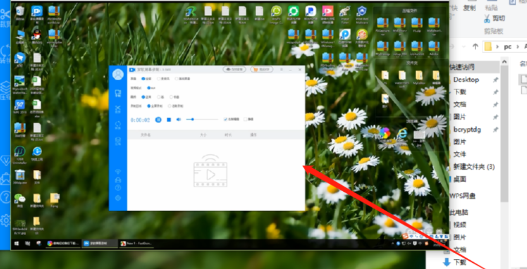Open the QQ penguin desktop shortcut
Image resolution: width=527 pixels, height=269 pixels.
[x=36, y=36]
